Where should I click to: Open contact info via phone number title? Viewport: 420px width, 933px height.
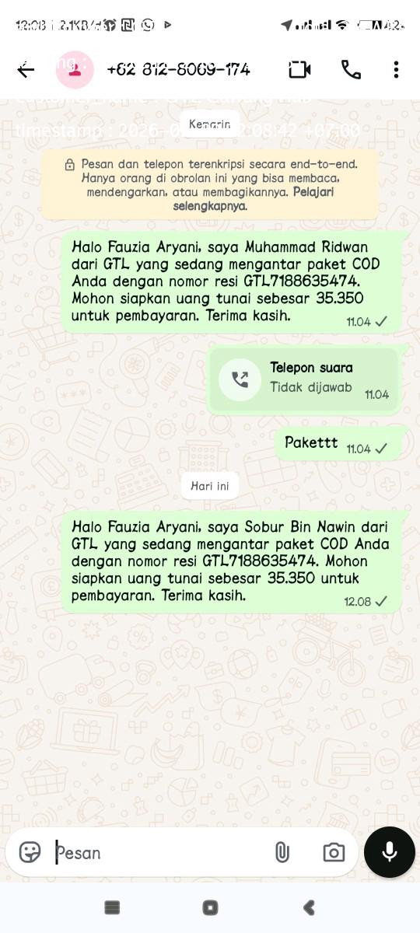[178, 70]
